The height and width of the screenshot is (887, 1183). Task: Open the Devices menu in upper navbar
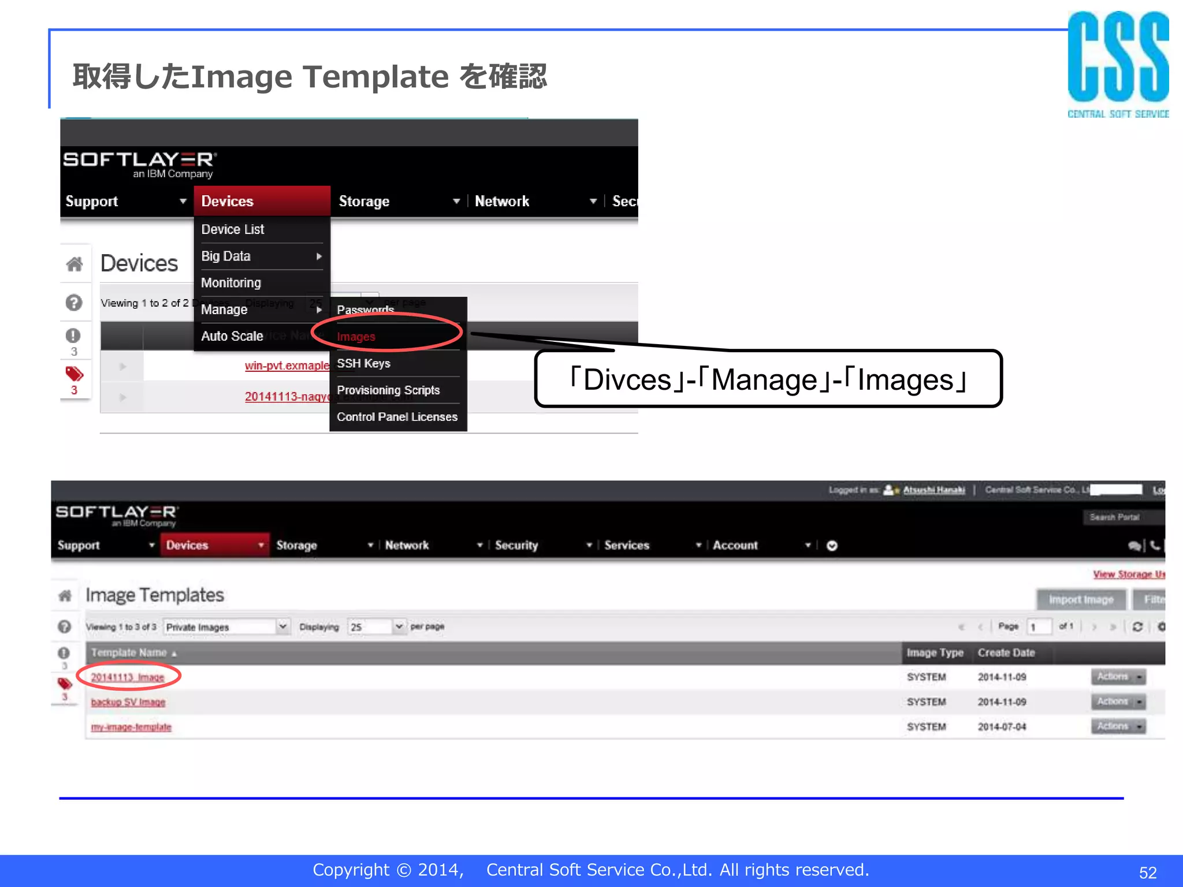click(262, 201)
